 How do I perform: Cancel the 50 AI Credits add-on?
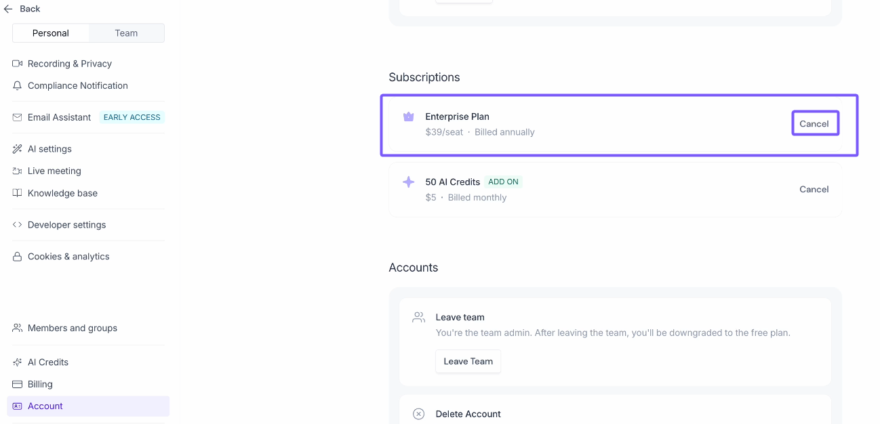point(814,190)
